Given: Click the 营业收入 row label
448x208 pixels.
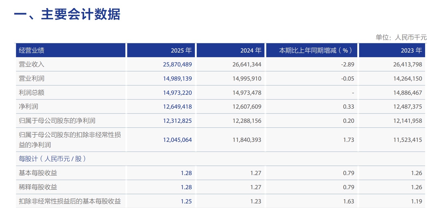Looking at the screenshot, I should (31, 65).
